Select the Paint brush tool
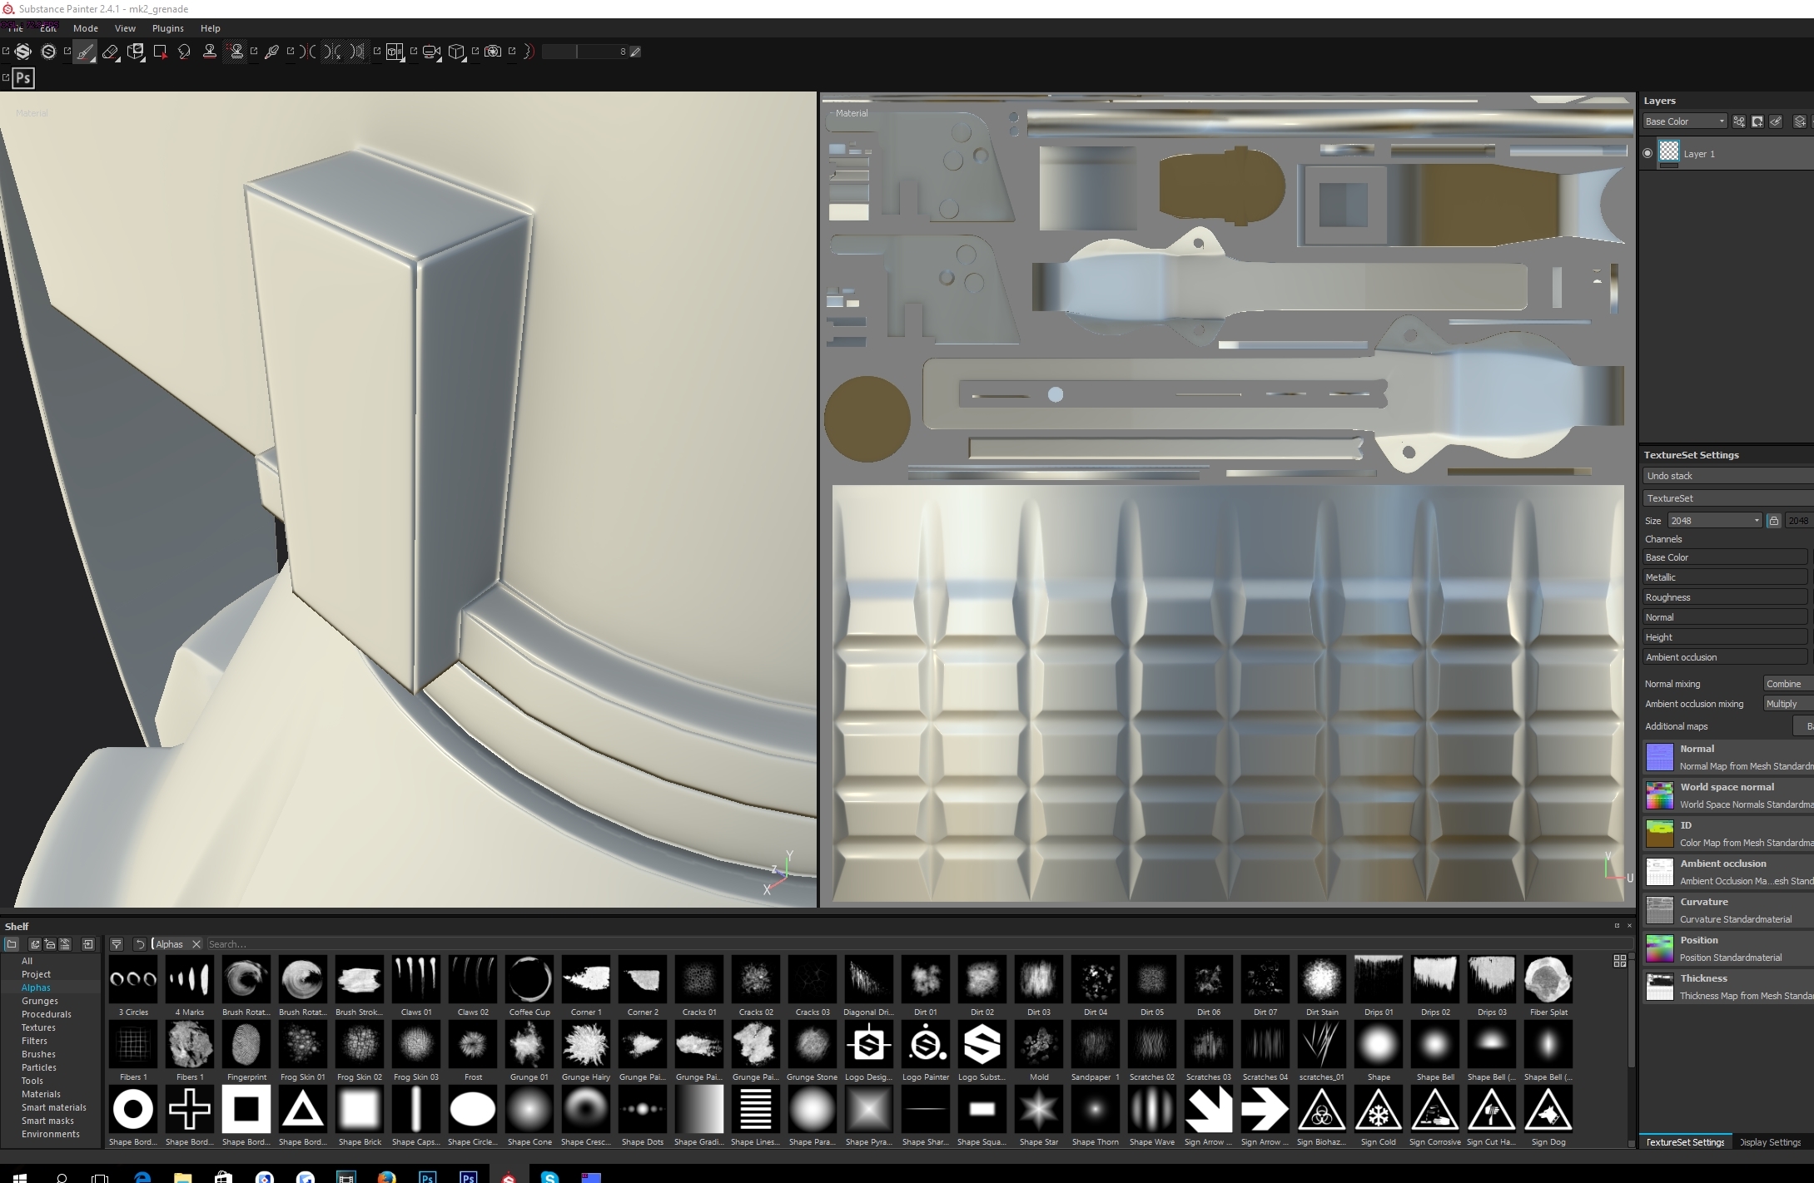This screenshot has height=1183, width=1814. click(x=85, y=52)
